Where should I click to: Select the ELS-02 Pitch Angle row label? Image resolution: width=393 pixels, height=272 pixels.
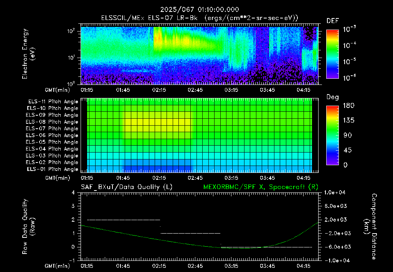(x=52, y=163)
